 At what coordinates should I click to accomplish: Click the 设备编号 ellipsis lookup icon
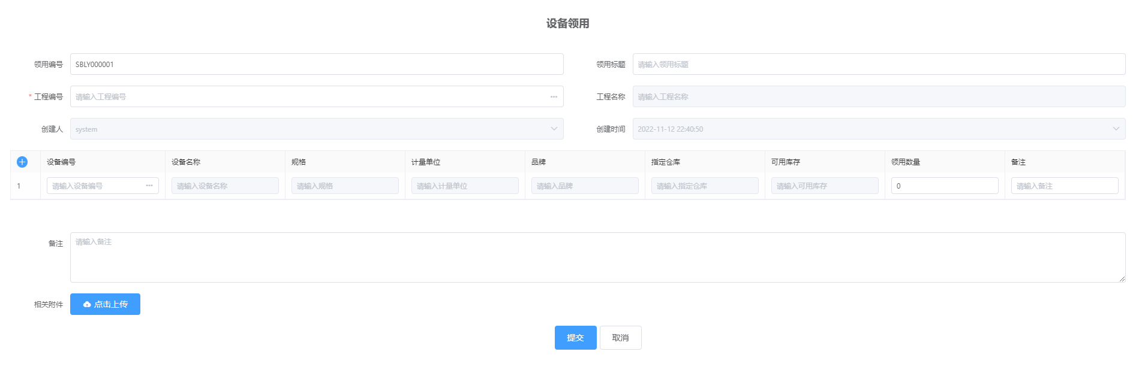pos(149,186)
